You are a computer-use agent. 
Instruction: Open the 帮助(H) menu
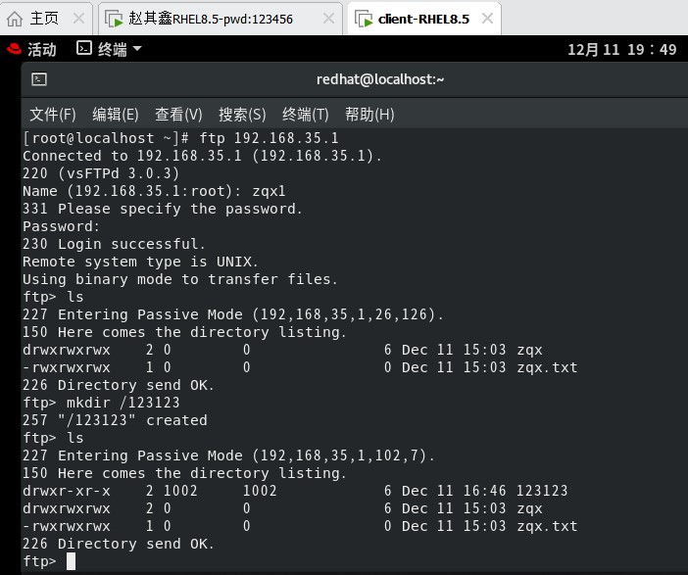coord(369,115)
